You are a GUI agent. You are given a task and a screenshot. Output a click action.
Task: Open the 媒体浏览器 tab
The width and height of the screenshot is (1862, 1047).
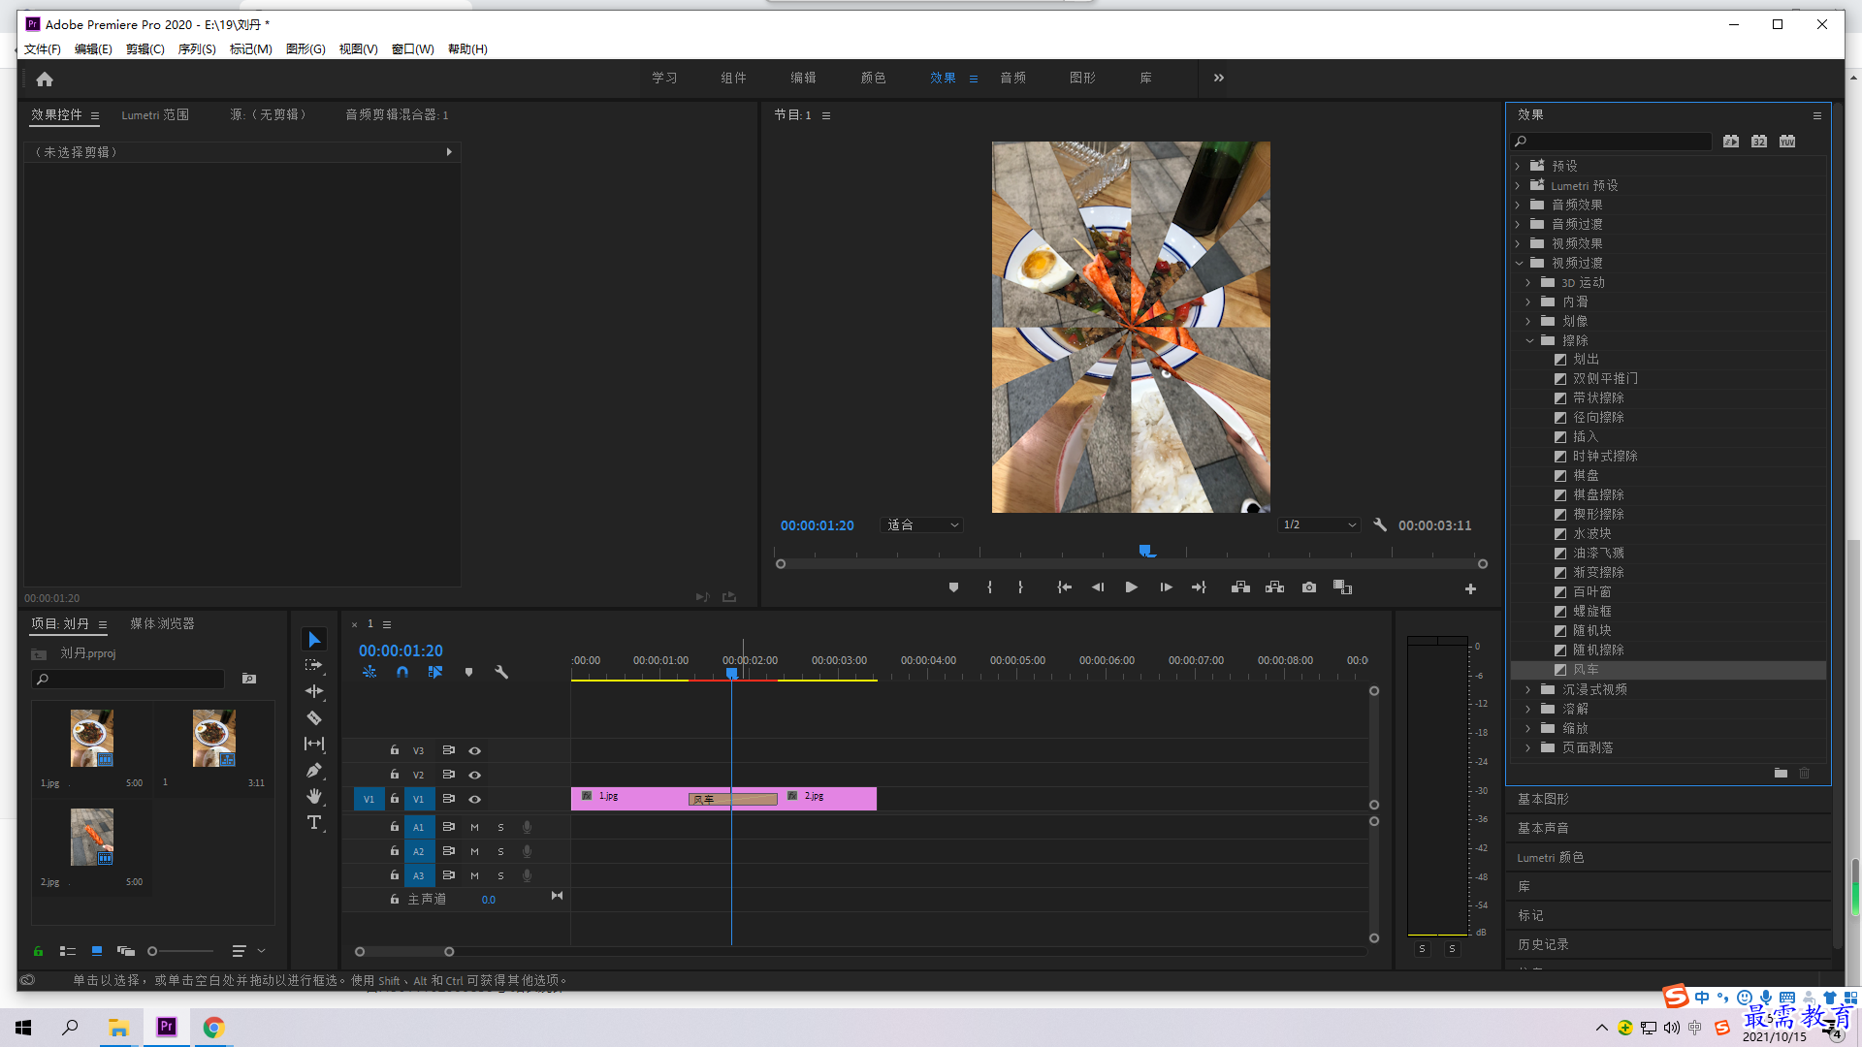point(162,623)
